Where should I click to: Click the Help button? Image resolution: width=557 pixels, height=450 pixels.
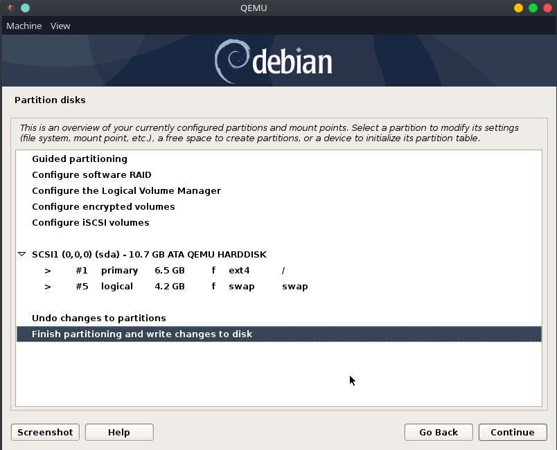pos(119,432)
